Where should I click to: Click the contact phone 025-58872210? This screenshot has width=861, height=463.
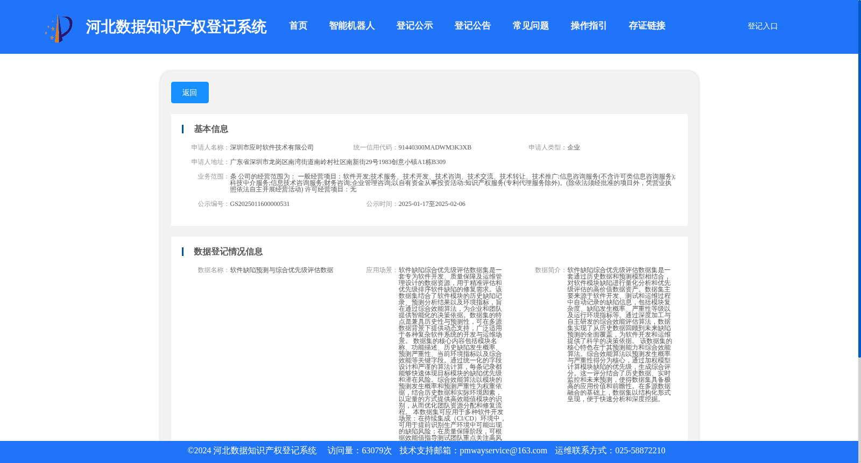coord(640,451)
